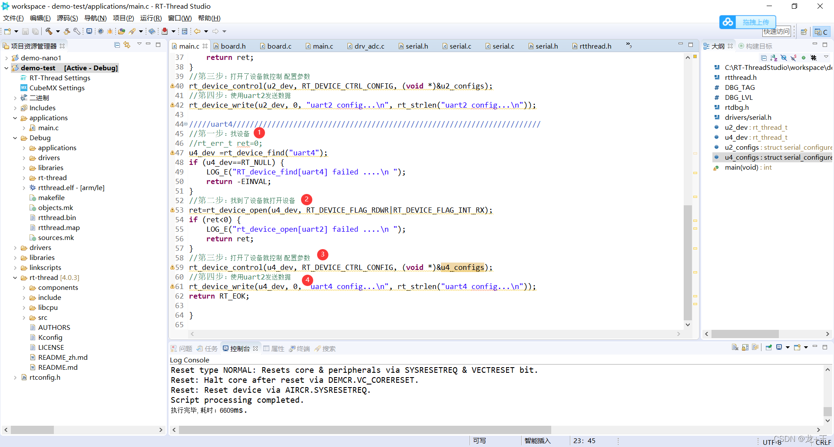The image size is (834, 447).
Task: Open display selected console dropdown
Action: click(787, 348)
